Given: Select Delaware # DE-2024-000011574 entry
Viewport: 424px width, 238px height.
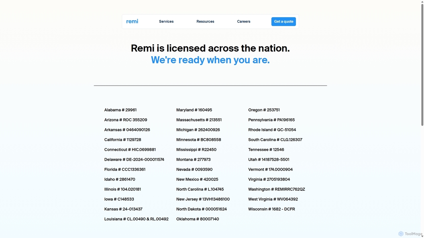Looking at the screenshot, I should click(x=134, y=160).
